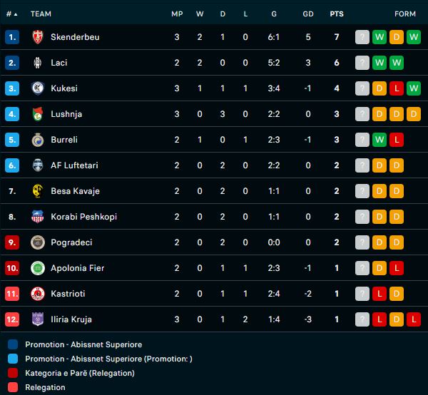Screen dimensions: 428x395
Task: Click Kukesi's red loss form badge
Action: [397, 88]
